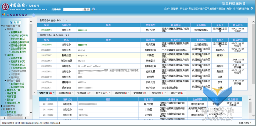256x126 pixels.
Task: Click the 系统管理导航区 people icon
Action: point(3,15)
